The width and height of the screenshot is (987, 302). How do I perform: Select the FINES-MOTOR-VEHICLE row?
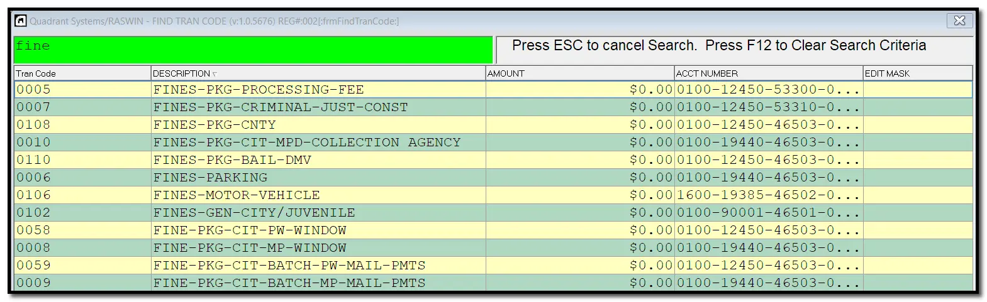coord(493,195)
